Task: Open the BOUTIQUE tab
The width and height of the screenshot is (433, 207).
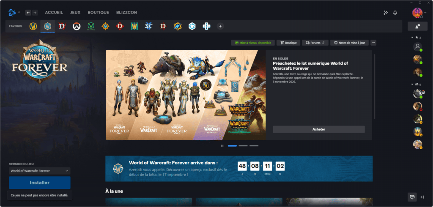Action: (x=98, y=12)
